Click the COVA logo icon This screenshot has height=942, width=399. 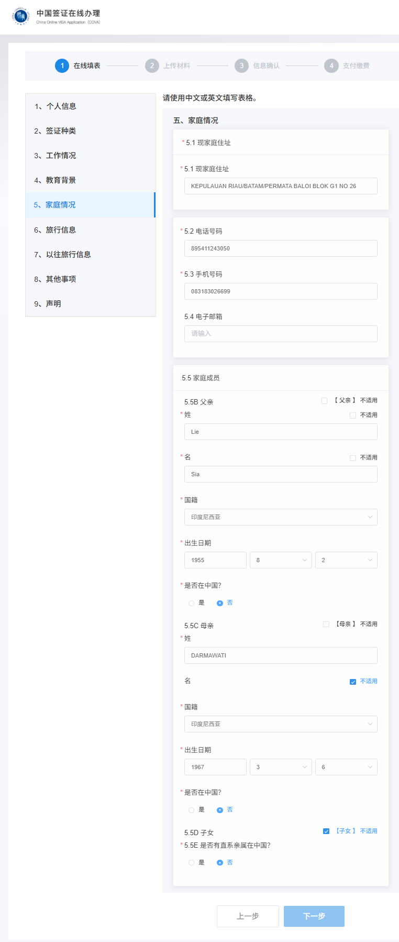click(x=21, y=16)
